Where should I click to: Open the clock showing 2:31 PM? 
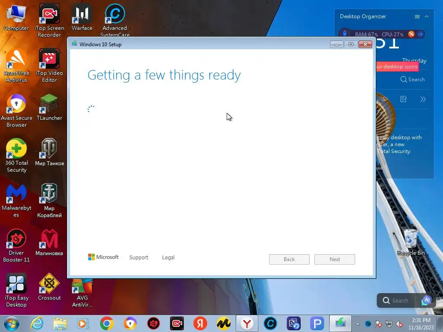click(421, 324)
